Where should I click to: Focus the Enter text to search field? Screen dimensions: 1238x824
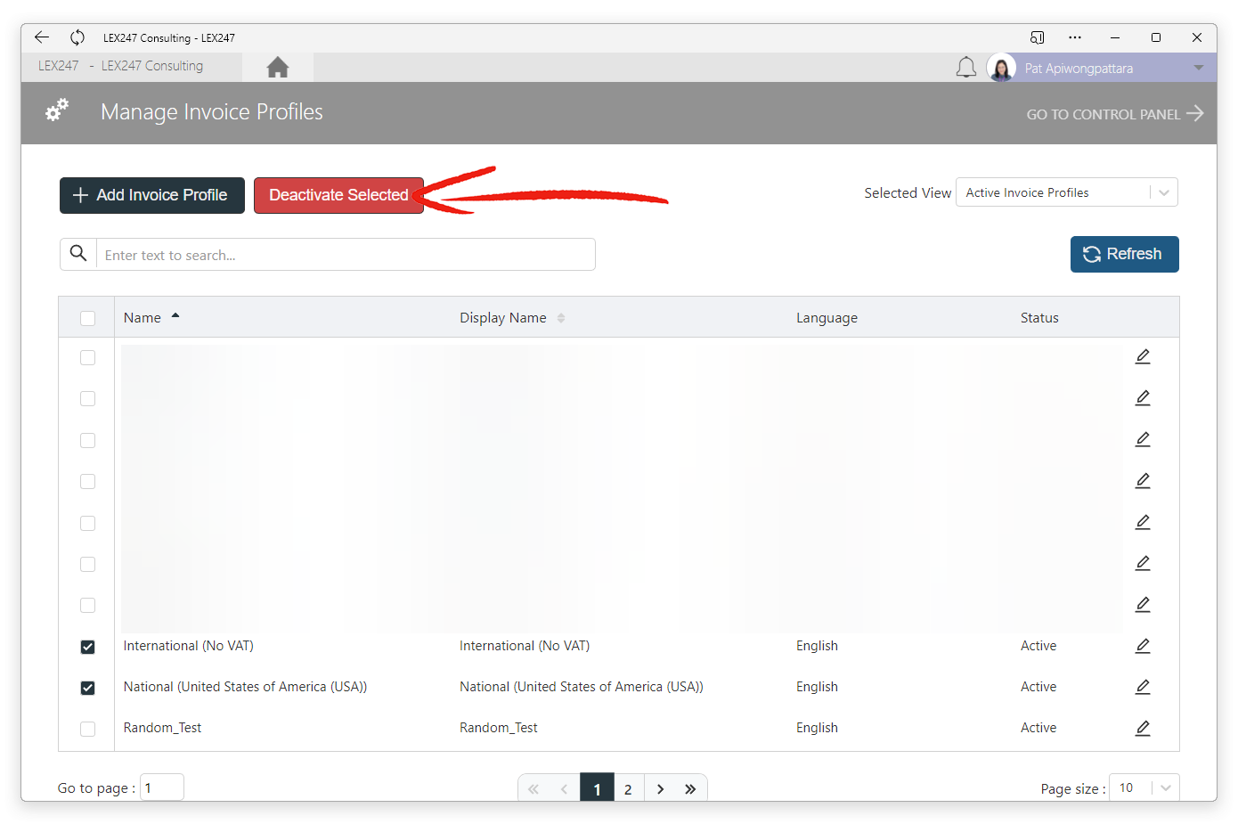346,255
